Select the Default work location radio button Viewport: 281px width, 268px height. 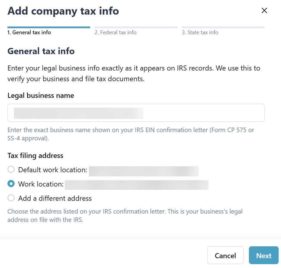(x=11, y=170)
